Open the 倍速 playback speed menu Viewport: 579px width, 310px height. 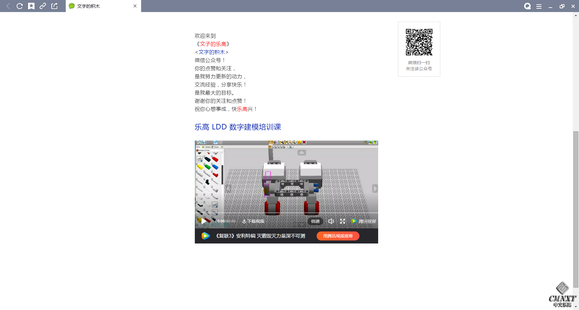(315, 221)
